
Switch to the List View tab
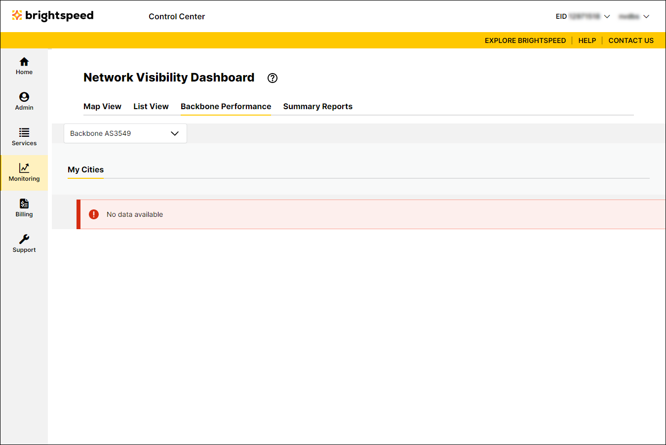tap(151, 107)
